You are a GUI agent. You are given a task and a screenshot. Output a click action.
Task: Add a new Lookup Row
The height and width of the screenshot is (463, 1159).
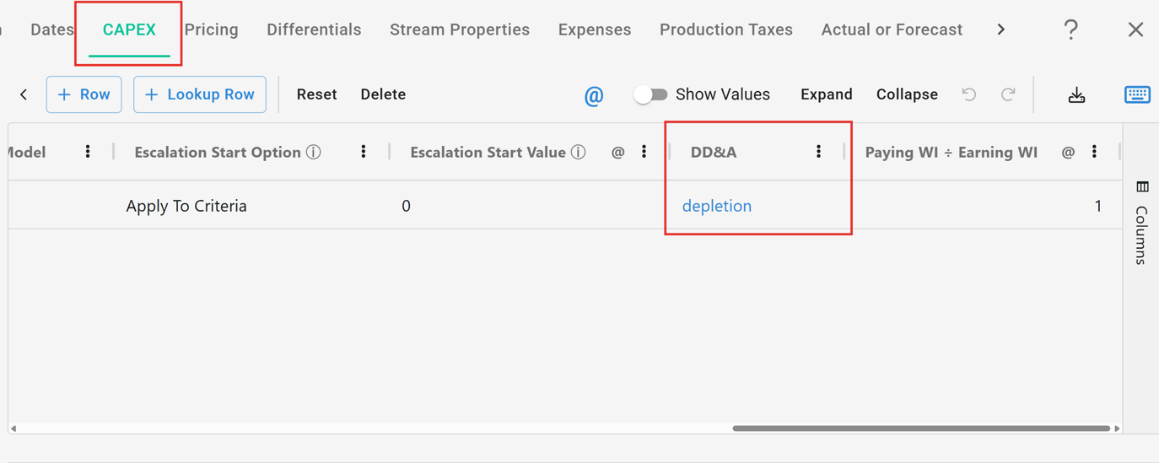point(200,94)
